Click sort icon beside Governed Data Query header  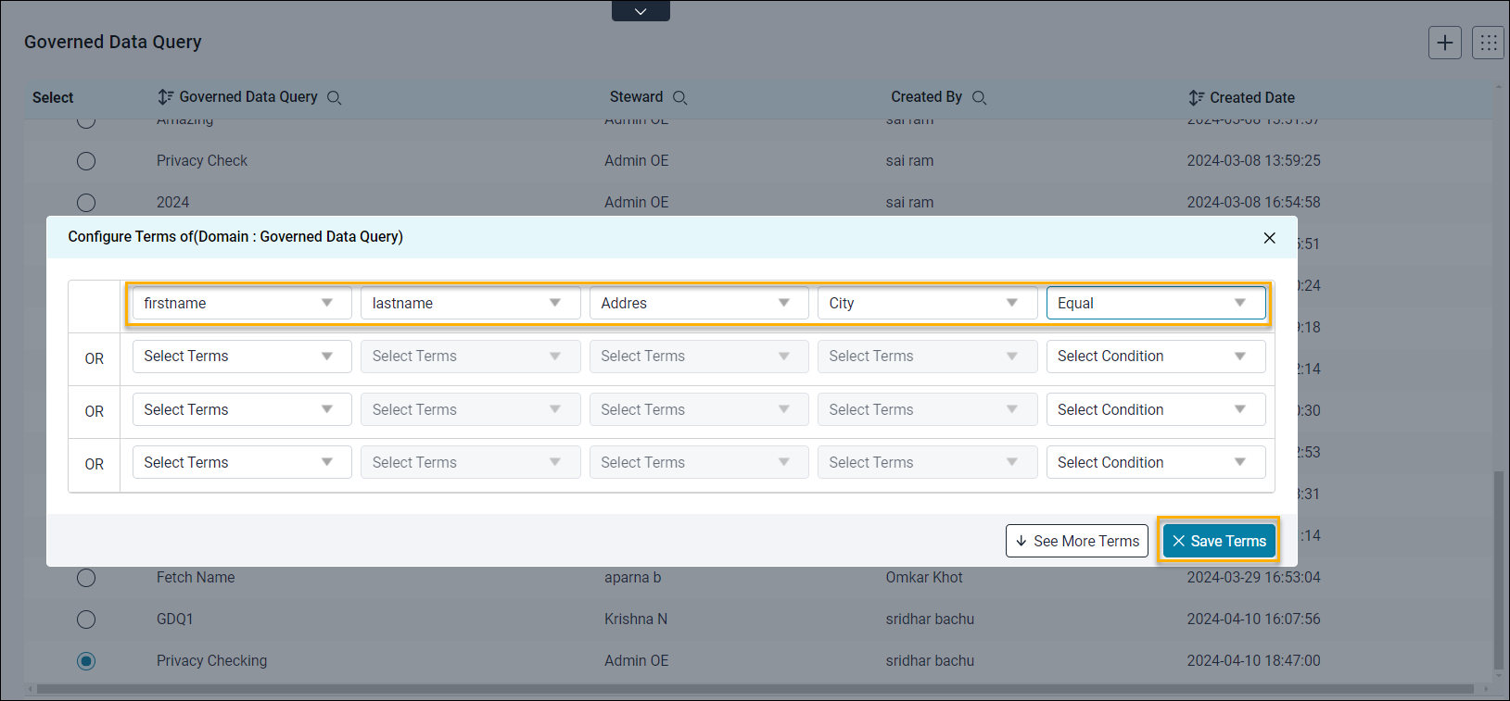pos(165,97)
